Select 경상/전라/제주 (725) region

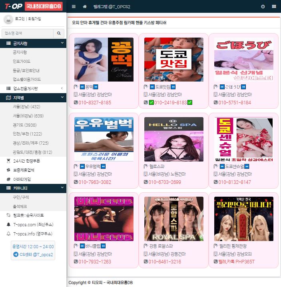click(31, 143)
